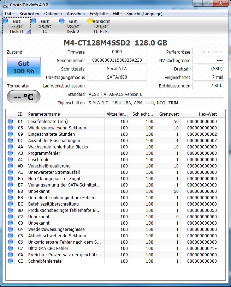This screenshot has width=231, height=287.
Task: Sort by the ID column header
Action: [20, 114]
